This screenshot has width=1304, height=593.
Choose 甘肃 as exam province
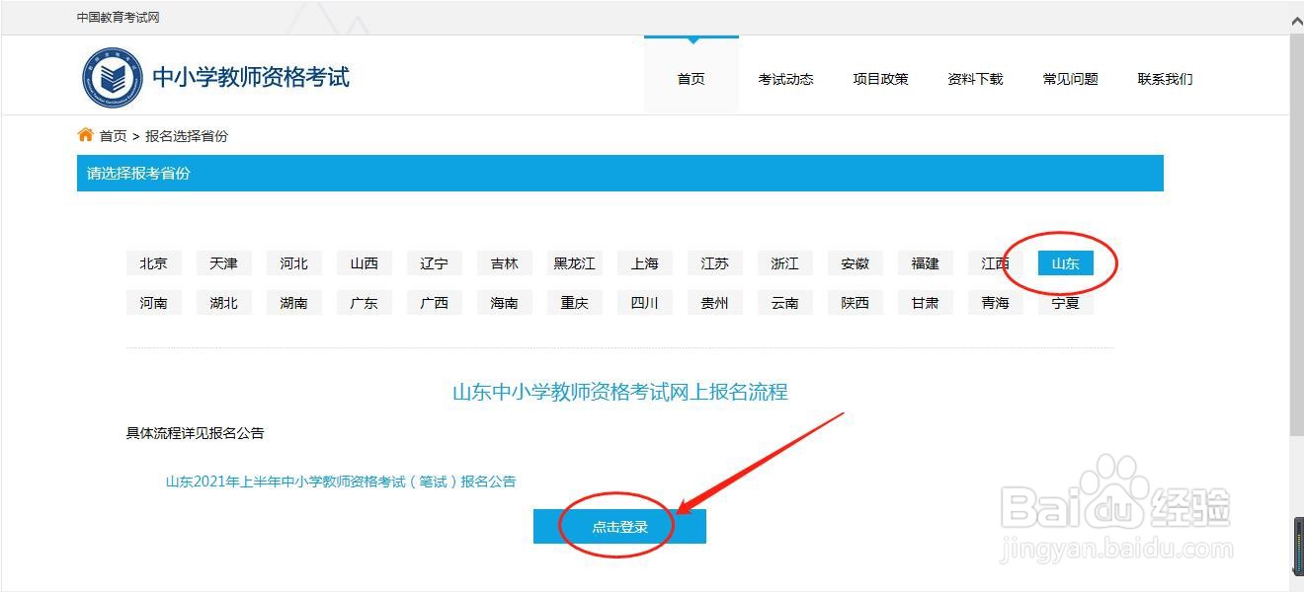[x=925, y=302]
